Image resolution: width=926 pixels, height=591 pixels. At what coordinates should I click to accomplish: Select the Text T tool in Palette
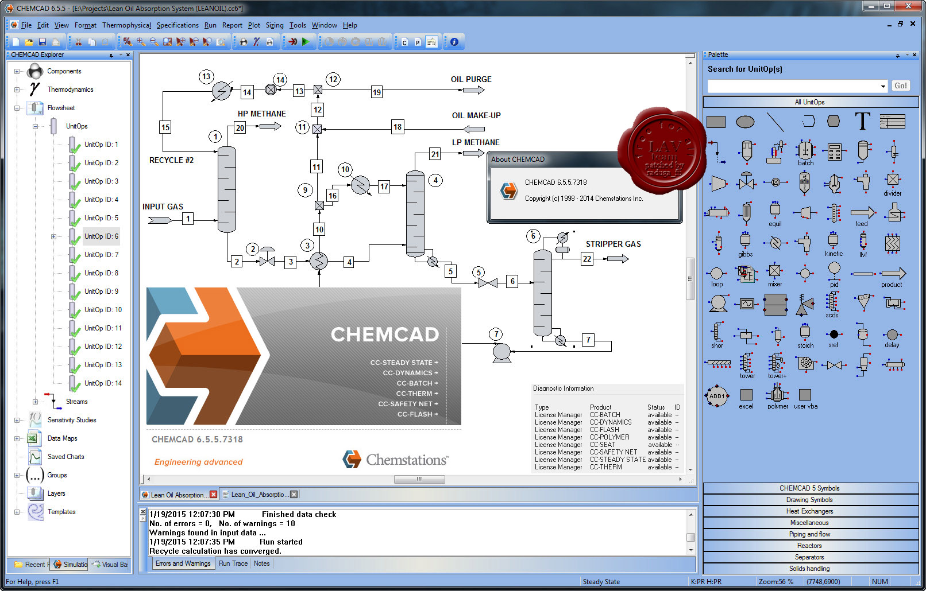coord(862,121)
